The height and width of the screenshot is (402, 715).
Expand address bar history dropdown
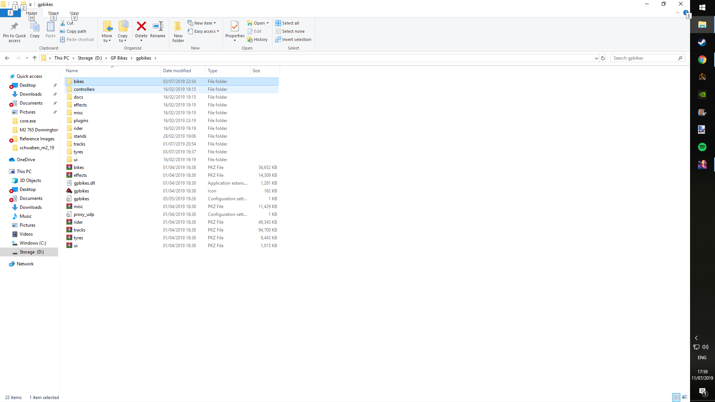(x=596, y=58)
